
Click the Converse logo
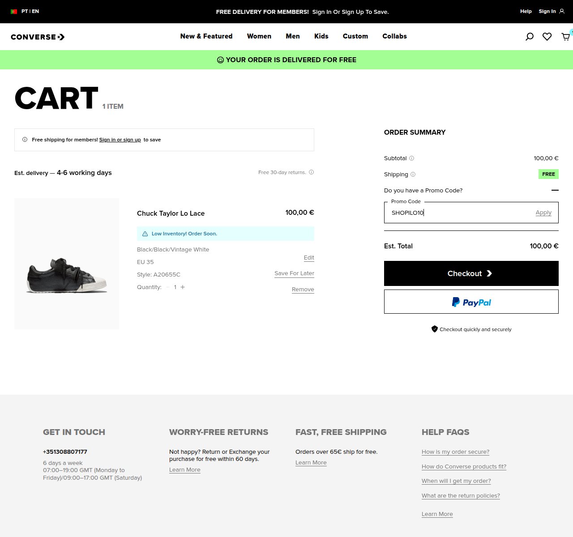tap(38, 37)
